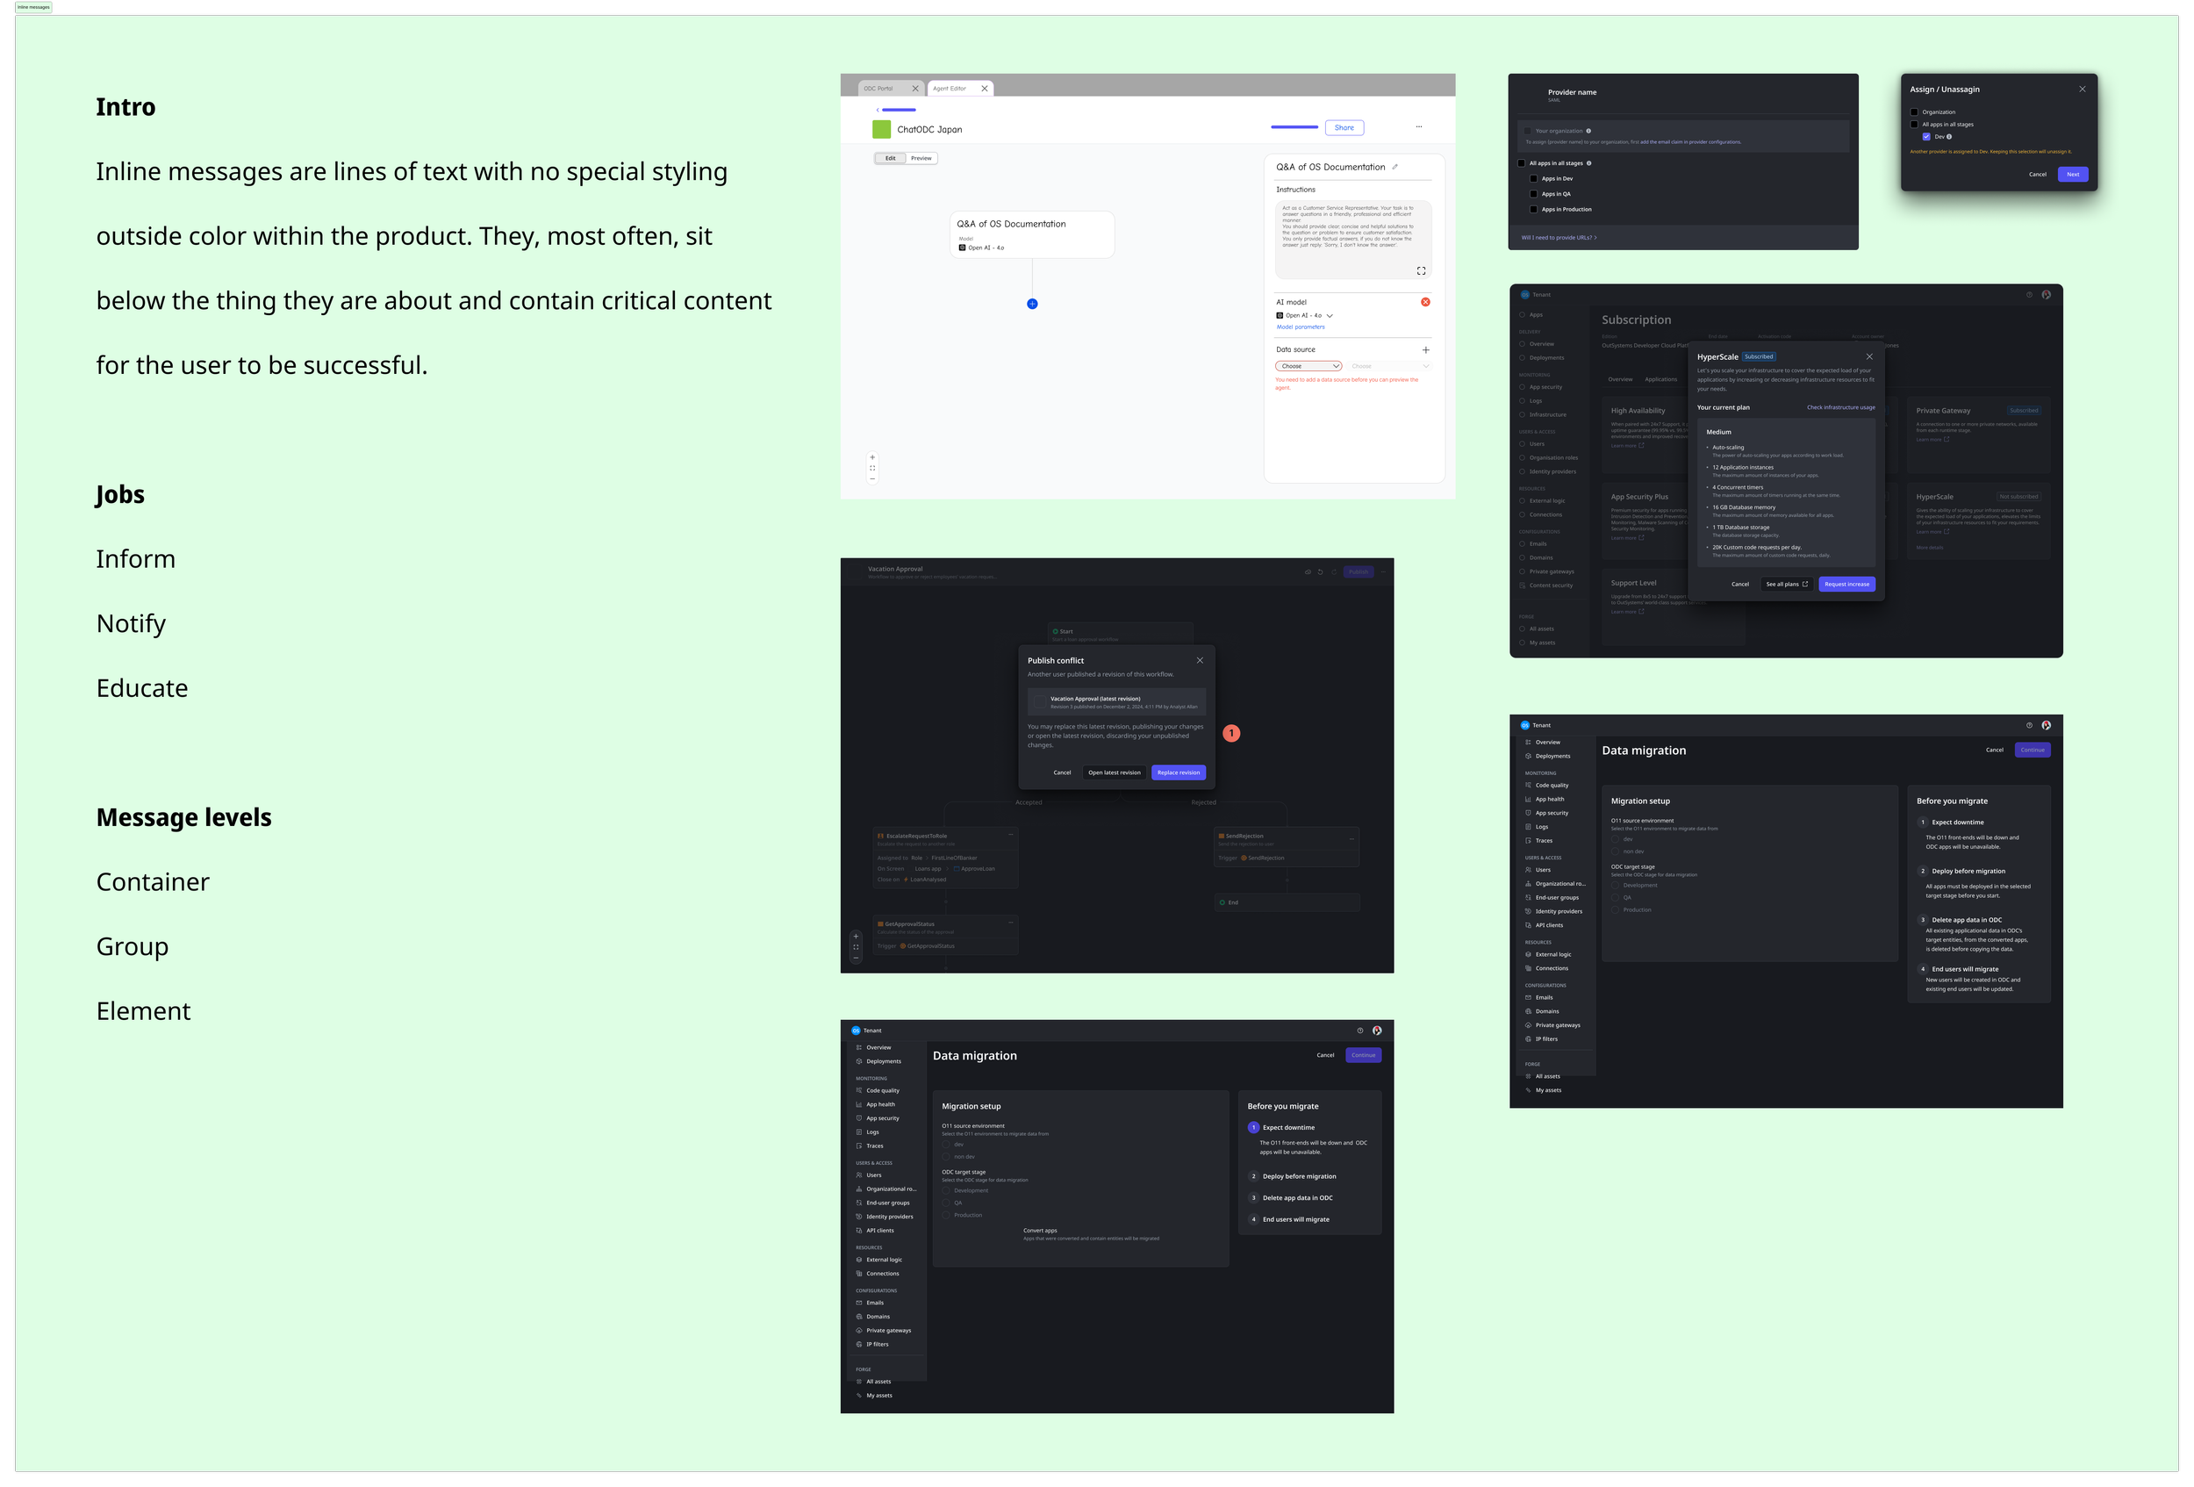Click the Model parameters link
The width and height of the screenshot is (2194, 1487).
click(x=1300, y=327)
